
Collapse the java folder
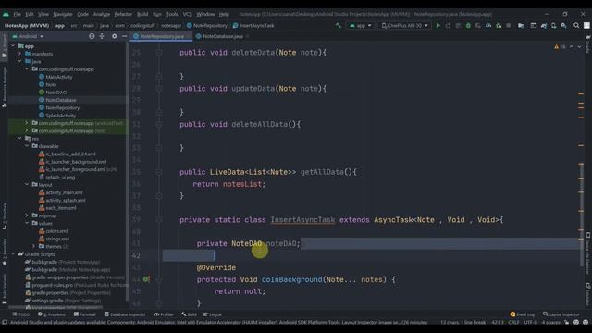19,61
